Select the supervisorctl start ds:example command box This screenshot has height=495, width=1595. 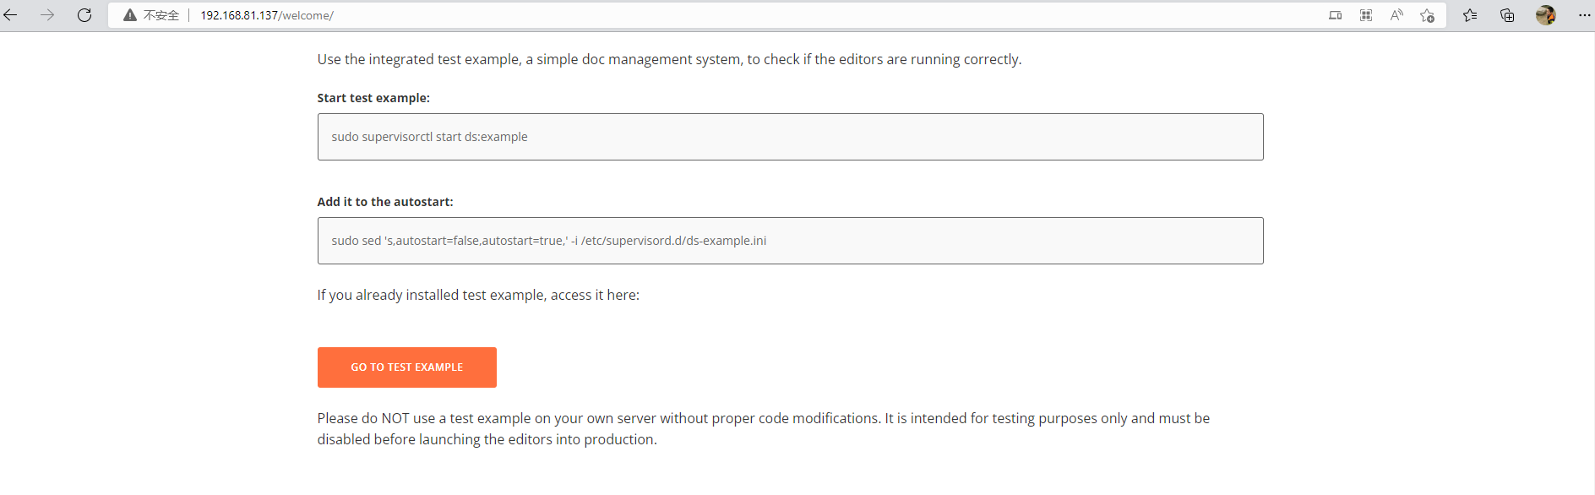point(791,137)
